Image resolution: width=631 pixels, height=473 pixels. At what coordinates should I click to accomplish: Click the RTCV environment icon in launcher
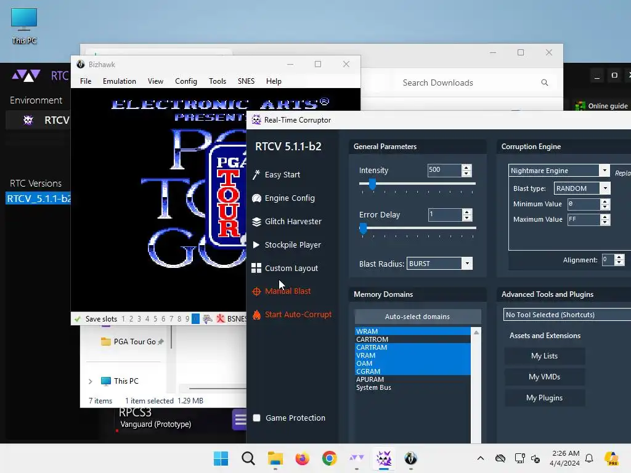pyautogui.click(x=28, y=120)
